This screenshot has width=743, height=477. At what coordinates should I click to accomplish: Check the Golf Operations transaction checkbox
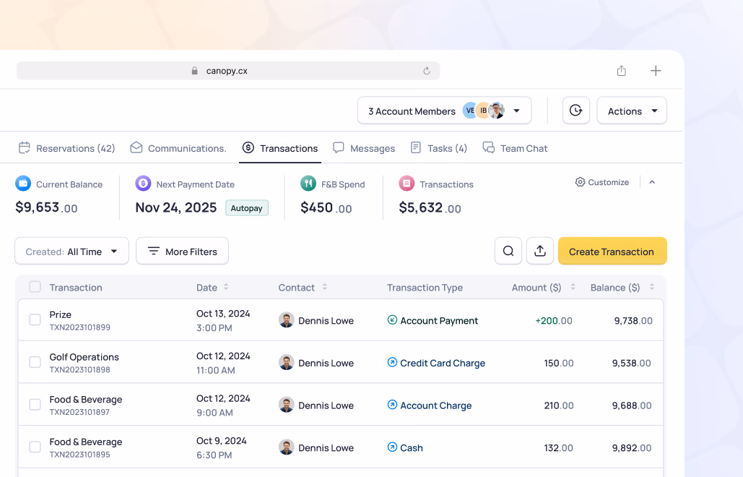click(x=35, y=362)
